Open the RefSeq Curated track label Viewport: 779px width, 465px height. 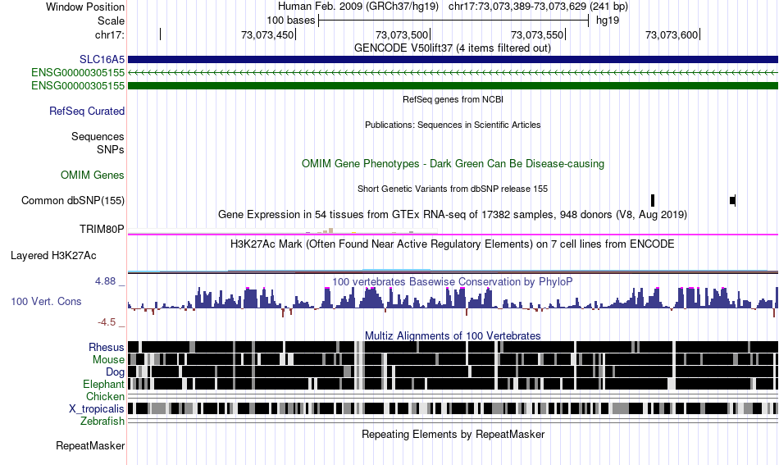(x=87, y=112)
